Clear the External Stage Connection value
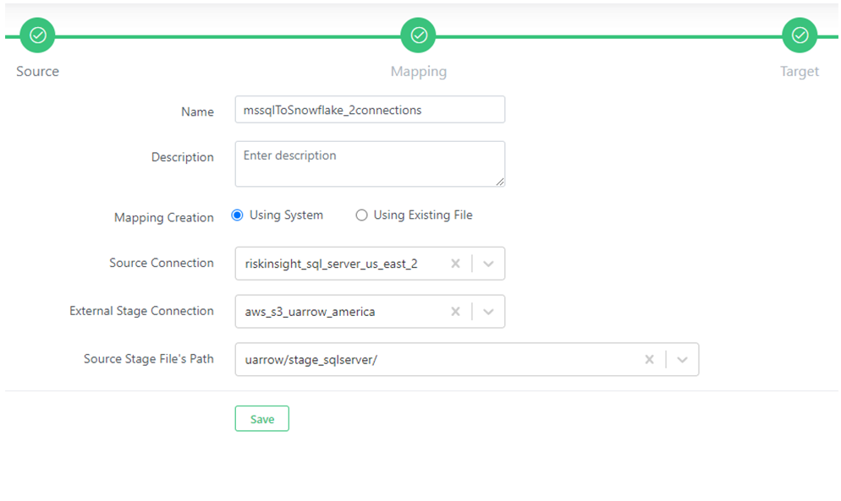Viewport: 841px width, 501px height. (455, 312)
